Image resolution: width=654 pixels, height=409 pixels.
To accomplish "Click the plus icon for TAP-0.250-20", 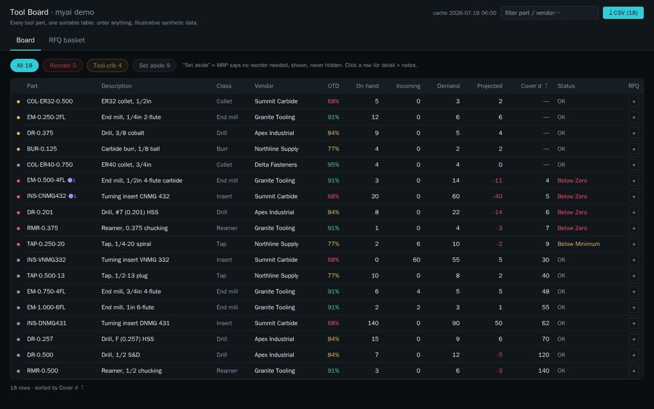I will (634, 244).
